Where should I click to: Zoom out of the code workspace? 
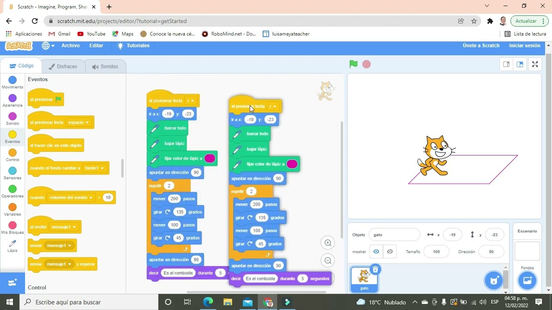328,260
